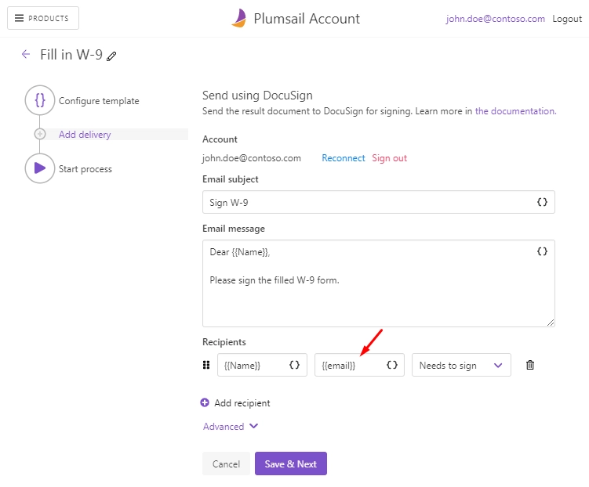The height and width of the screenshot is (487, 589).
Task: Insert token in recipient name via braces icon
Action: click(295, 365)
